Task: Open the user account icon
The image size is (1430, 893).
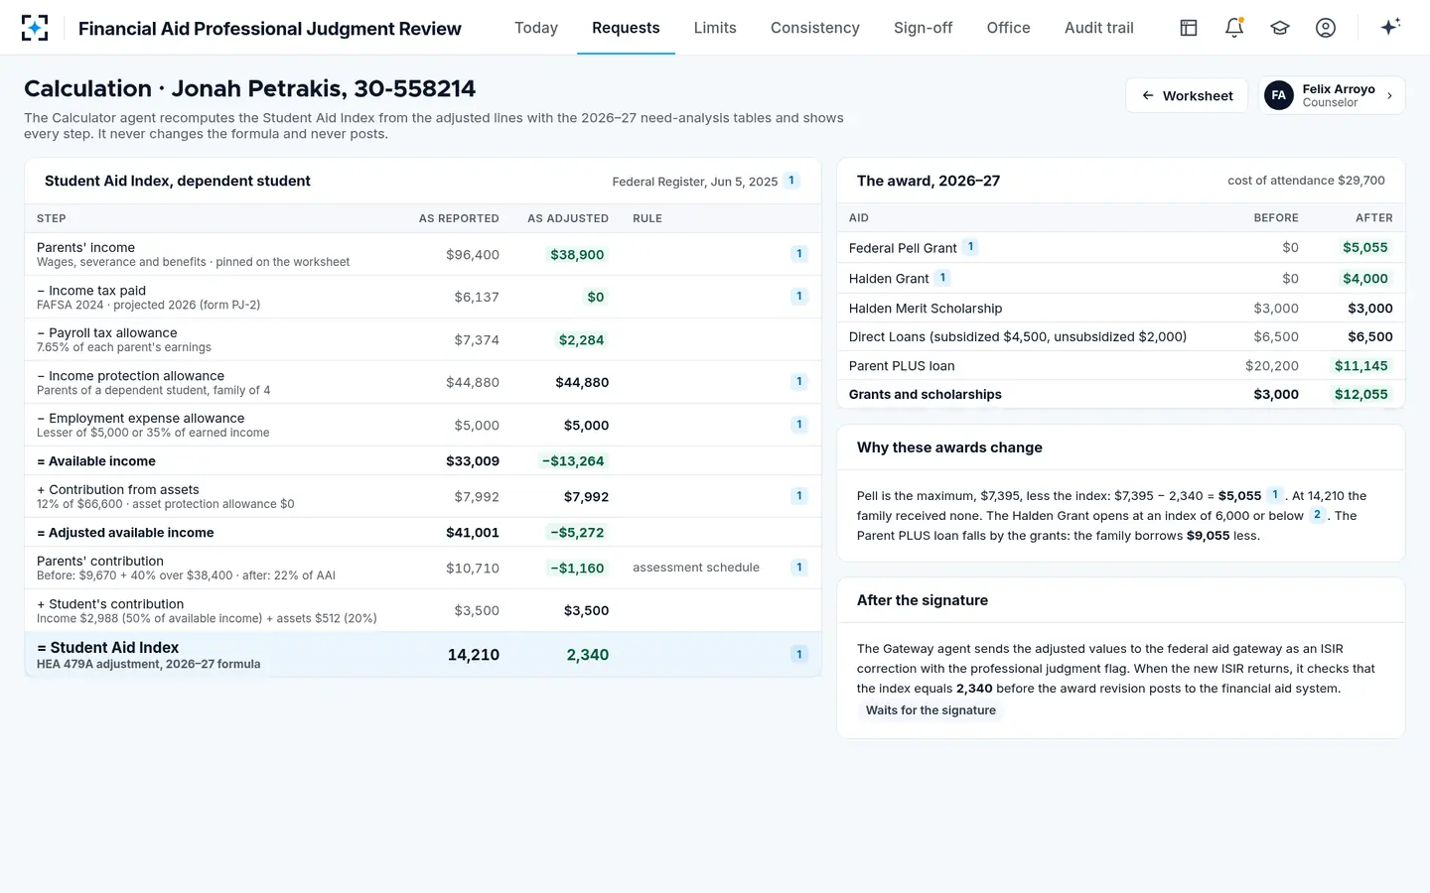Action: pyautogui.click(x=1326, y=28)
